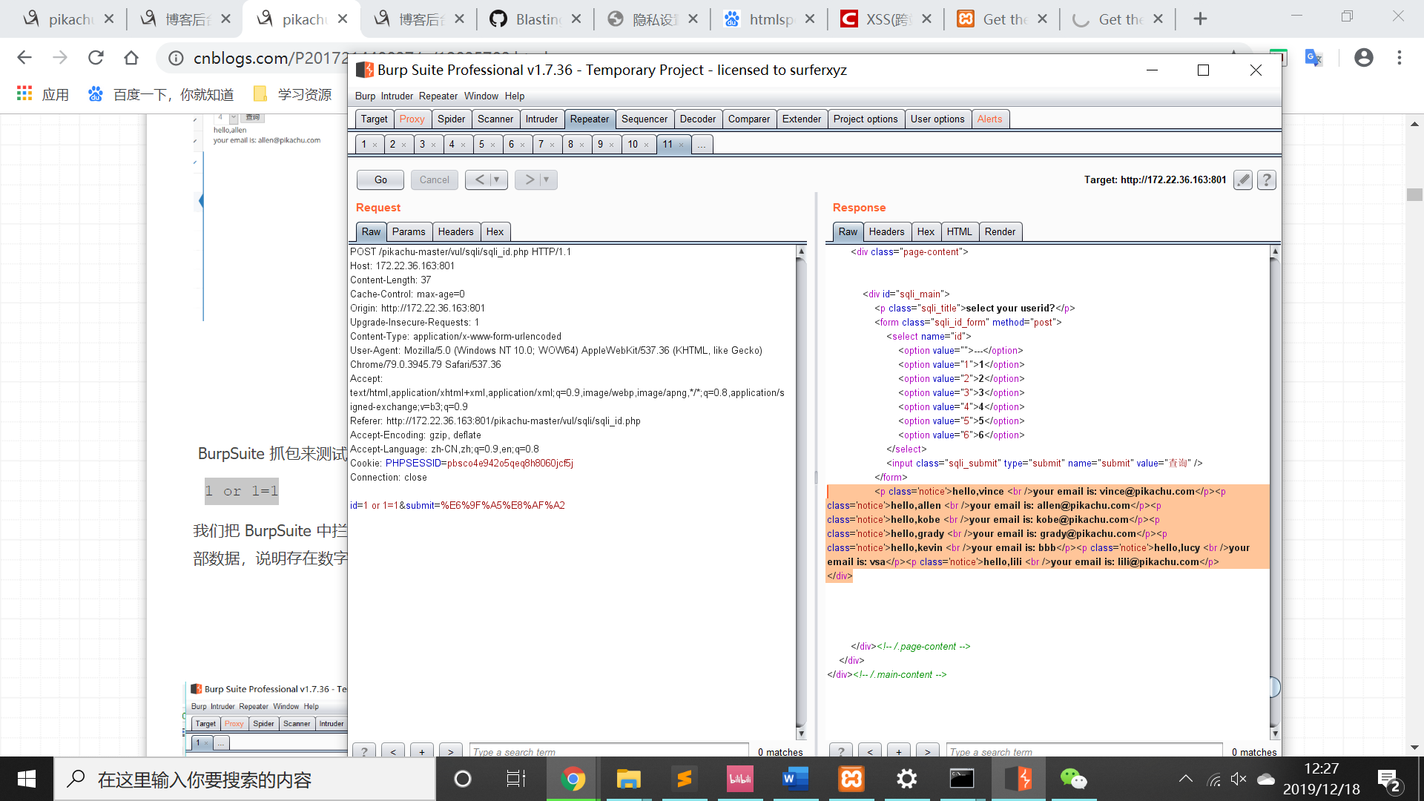Viewport: 1424px width, 801px height.
Task: Click the pencil icon to edit target
Action: (1243, 179)
